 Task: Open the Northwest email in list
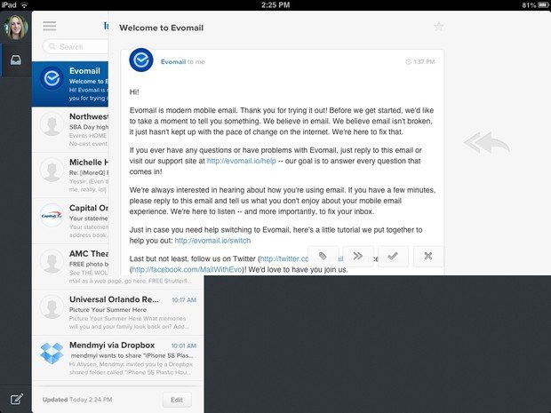70,130
